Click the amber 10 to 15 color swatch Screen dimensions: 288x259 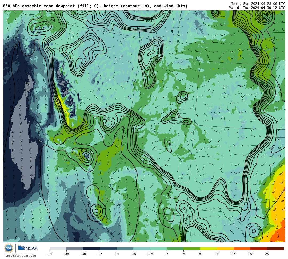point(225,249)
